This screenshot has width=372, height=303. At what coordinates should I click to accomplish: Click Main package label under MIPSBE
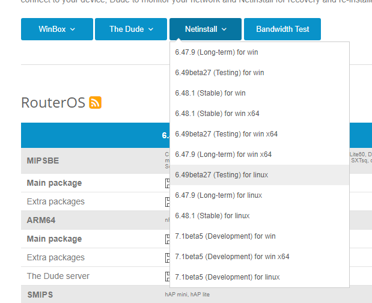coord(54,183)
